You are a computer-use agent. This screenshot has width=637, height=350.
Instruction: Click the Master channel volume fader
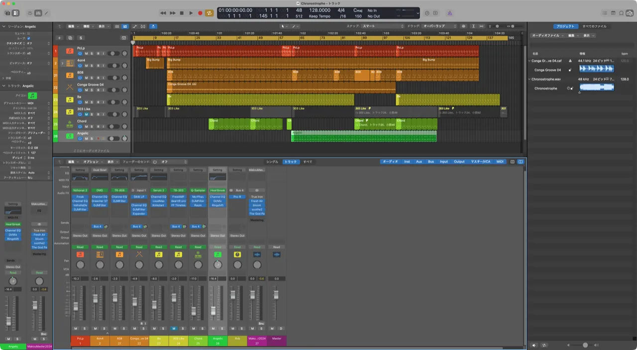[x=276, y=295]
